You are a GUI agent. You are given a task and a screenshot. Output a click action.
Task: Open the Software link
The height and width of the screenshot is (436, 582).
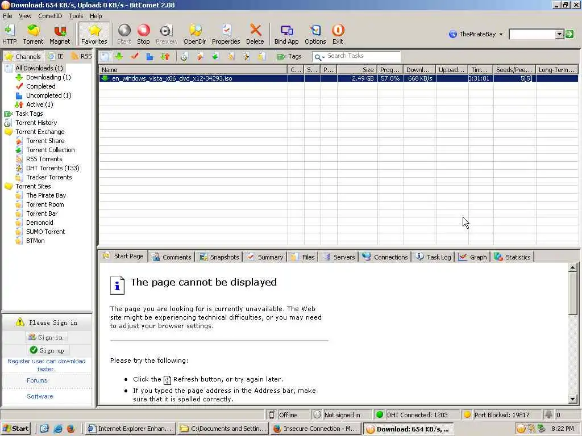[x=40, y=396]
